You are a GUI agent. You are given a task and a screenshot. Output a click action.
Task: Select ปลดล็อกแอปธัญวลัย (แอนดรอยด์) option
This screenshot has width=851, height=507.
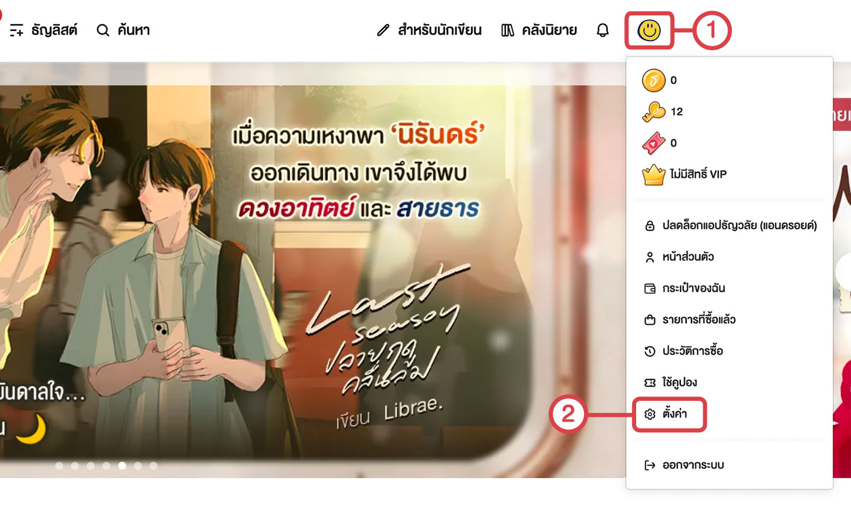pyautogui.click(x=730, y=226)
